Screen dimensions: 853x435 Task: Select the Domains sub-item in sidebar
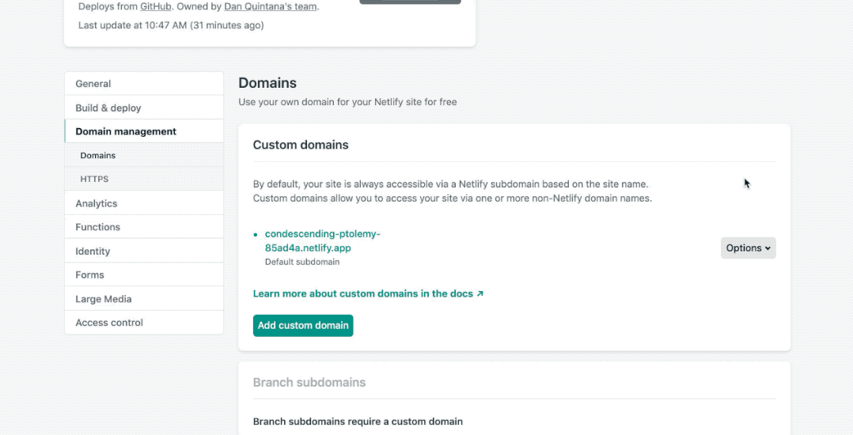[144, 156]
